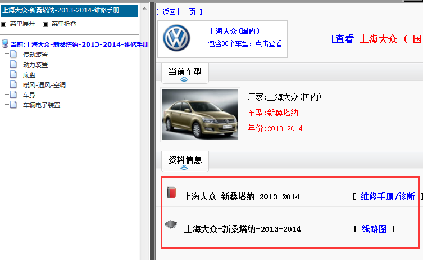Click the blue title bar 上海大众-新桑塔纳-2013-2014-维修手册
The height and width of the screenshot is (260, 423).
point(70,11)
